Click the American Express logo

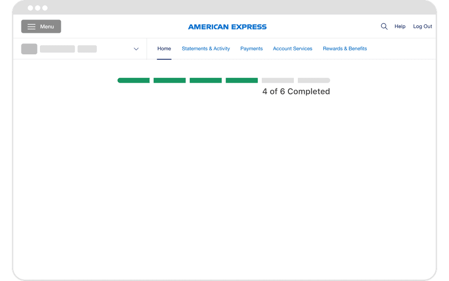(x=227, y=27)
